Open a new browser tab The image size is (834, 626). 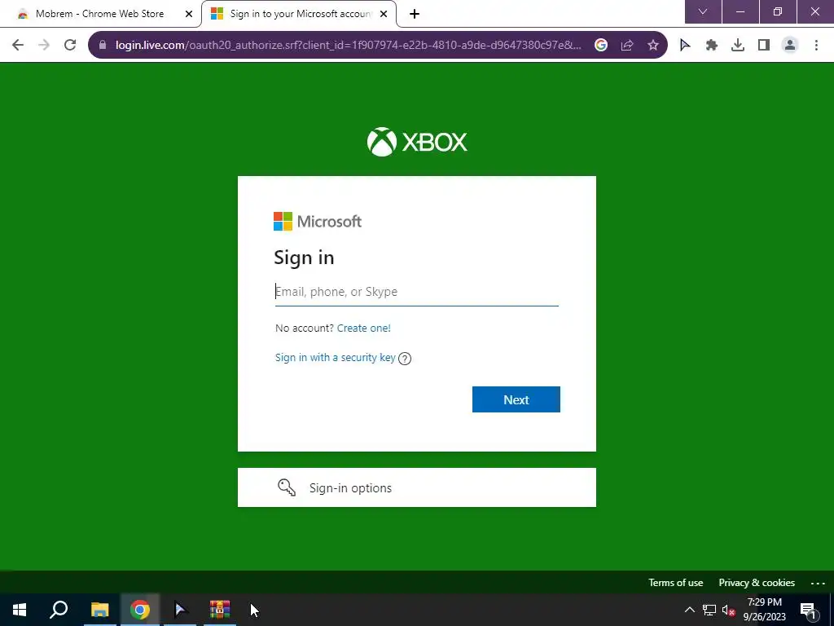tap(415, 14)
